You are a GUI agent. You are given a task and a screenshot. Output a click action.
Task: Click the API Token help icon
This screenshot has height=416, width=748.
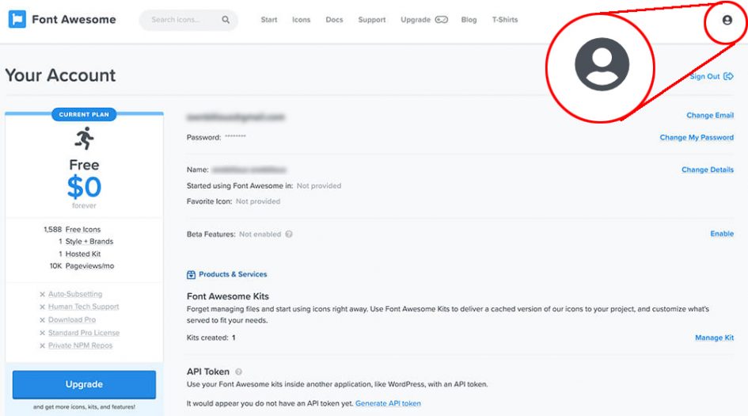[238, 372]
